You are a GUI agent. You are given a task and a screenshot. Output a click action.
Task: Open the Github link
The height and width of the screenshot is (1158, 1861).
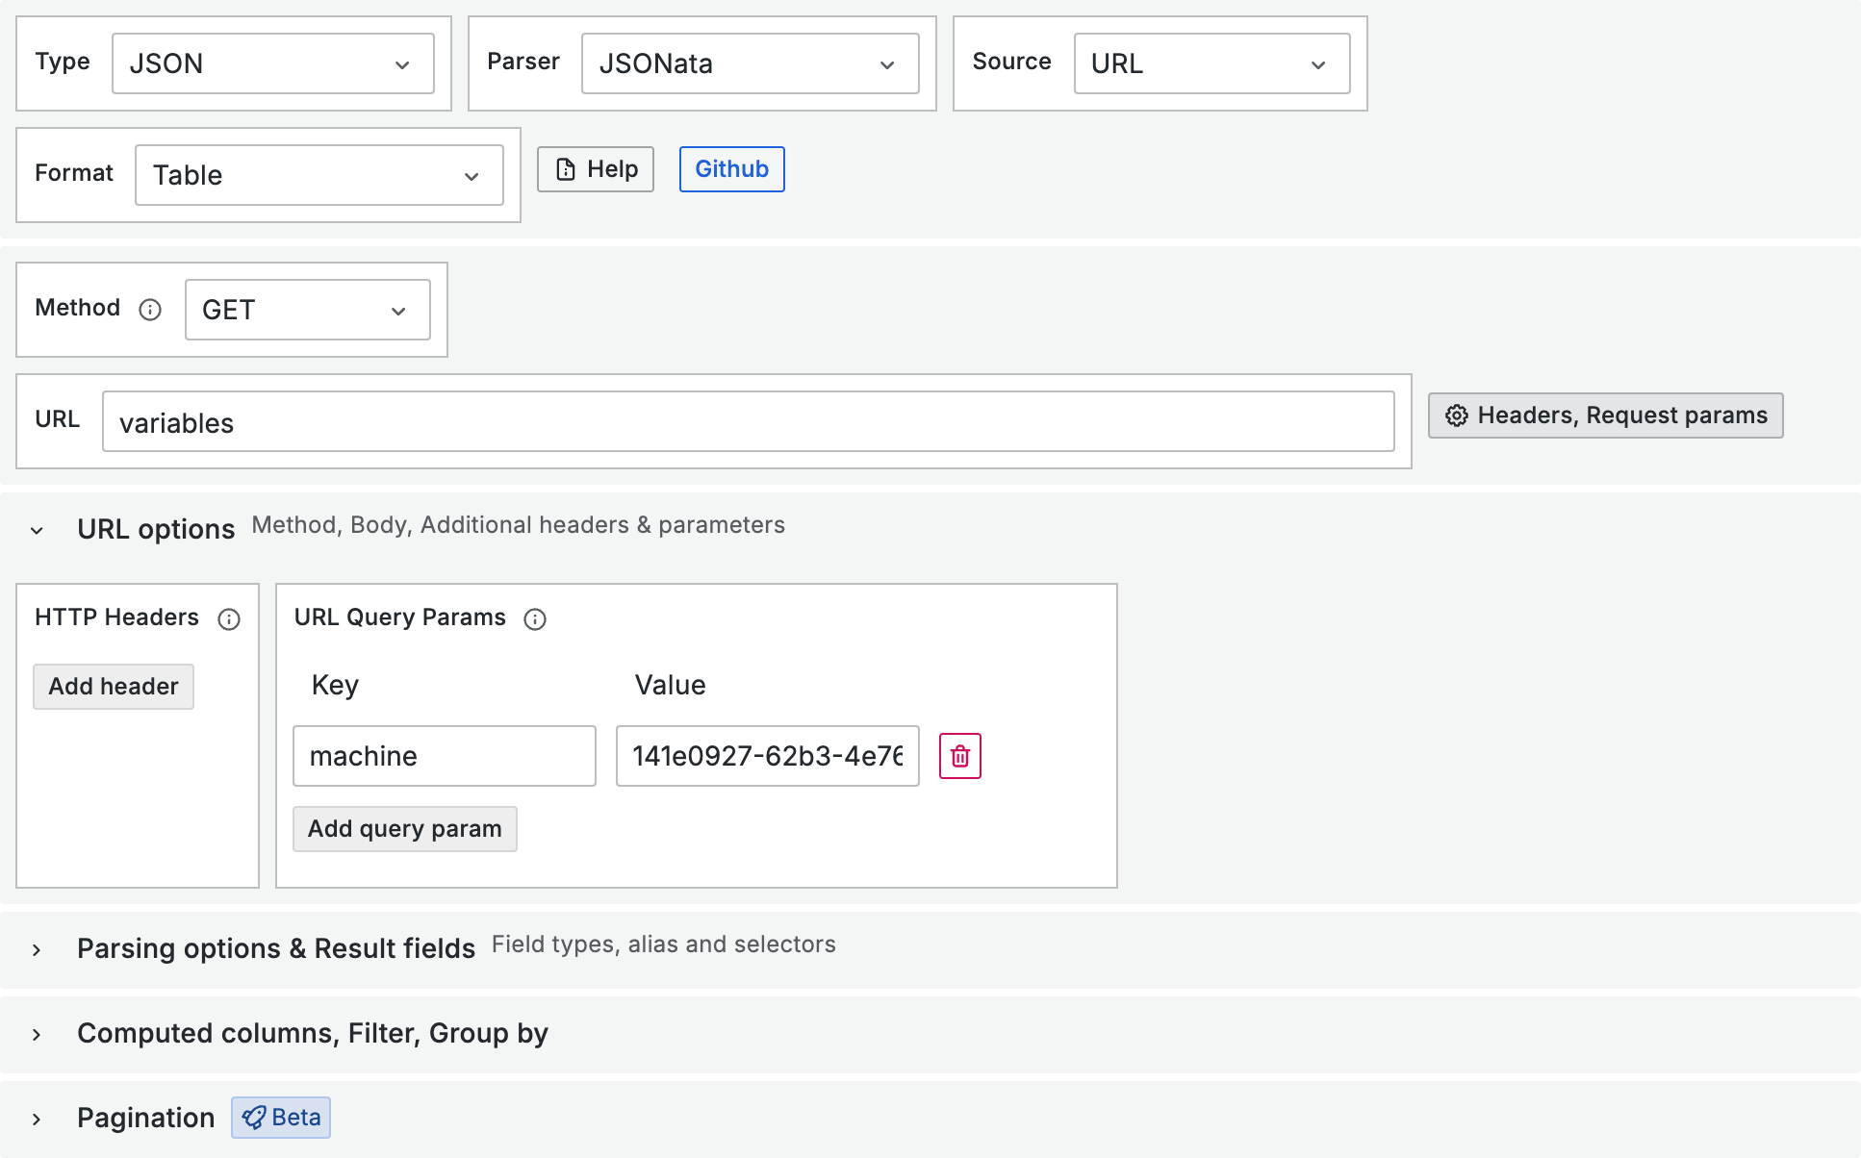(731, 169)
